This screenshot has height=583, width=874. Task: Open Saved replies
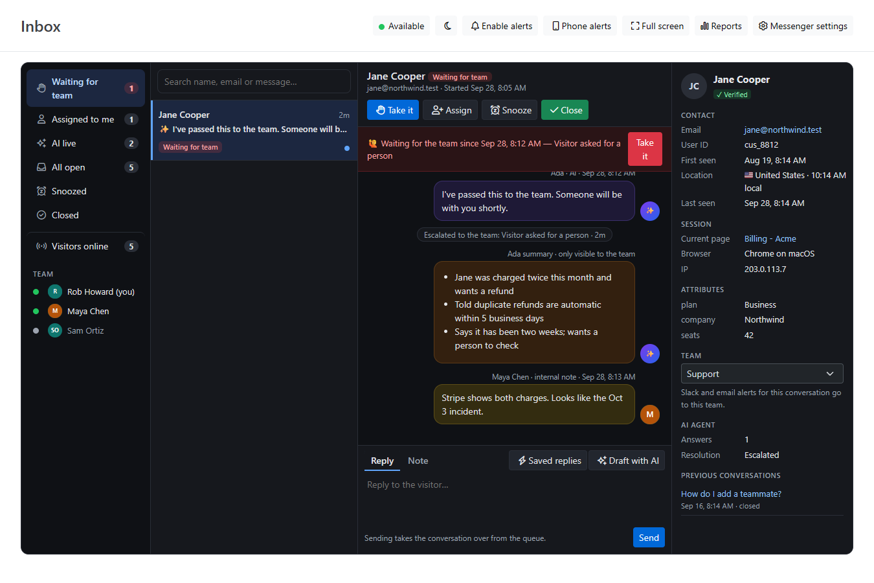[x=548, y=461]
